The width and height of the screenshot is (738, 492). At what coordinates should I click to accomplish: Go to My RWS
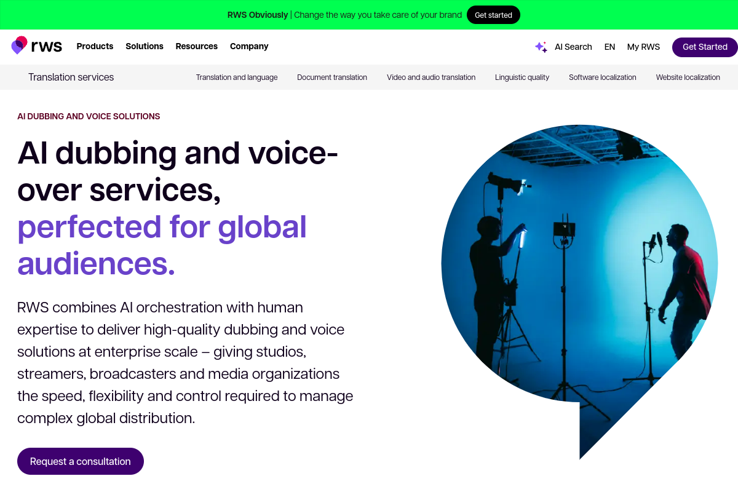click(643, 47)
